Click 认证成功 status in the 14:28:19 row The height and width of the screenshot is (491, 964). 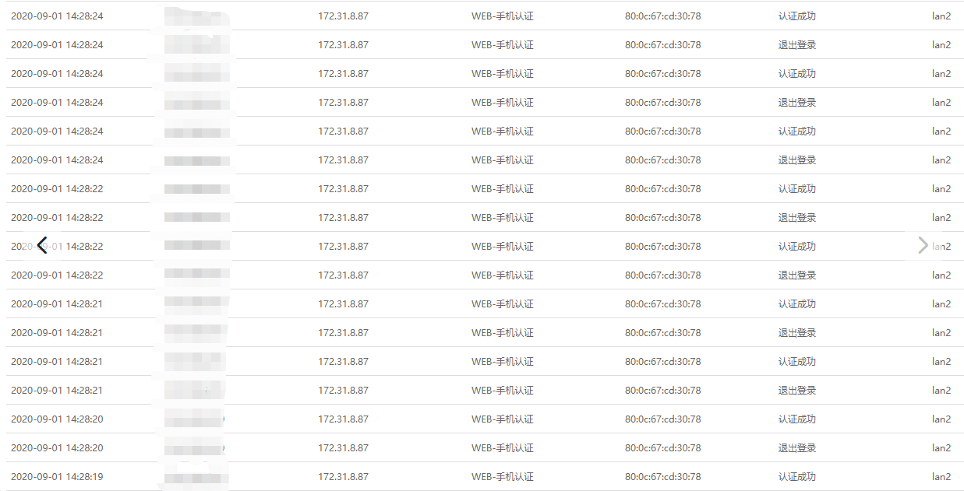796,476
